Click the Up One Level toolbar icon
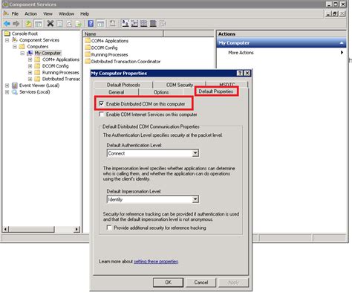This screenshot has height=293, width=352. click(28, 24)
